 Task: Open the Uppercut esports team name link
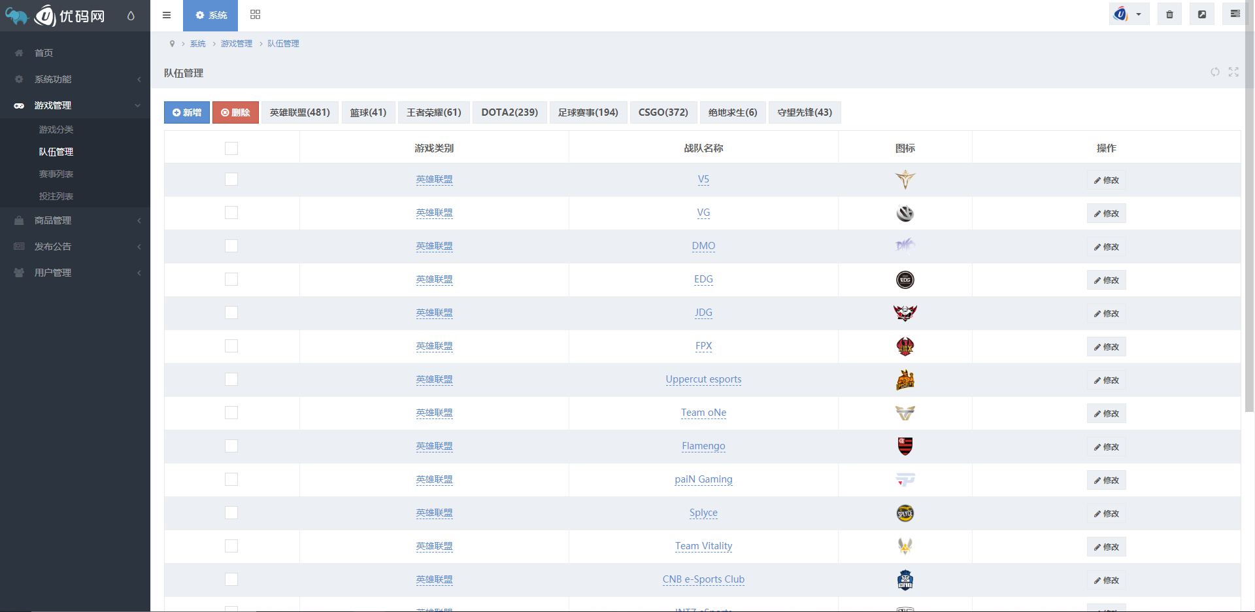703,379
